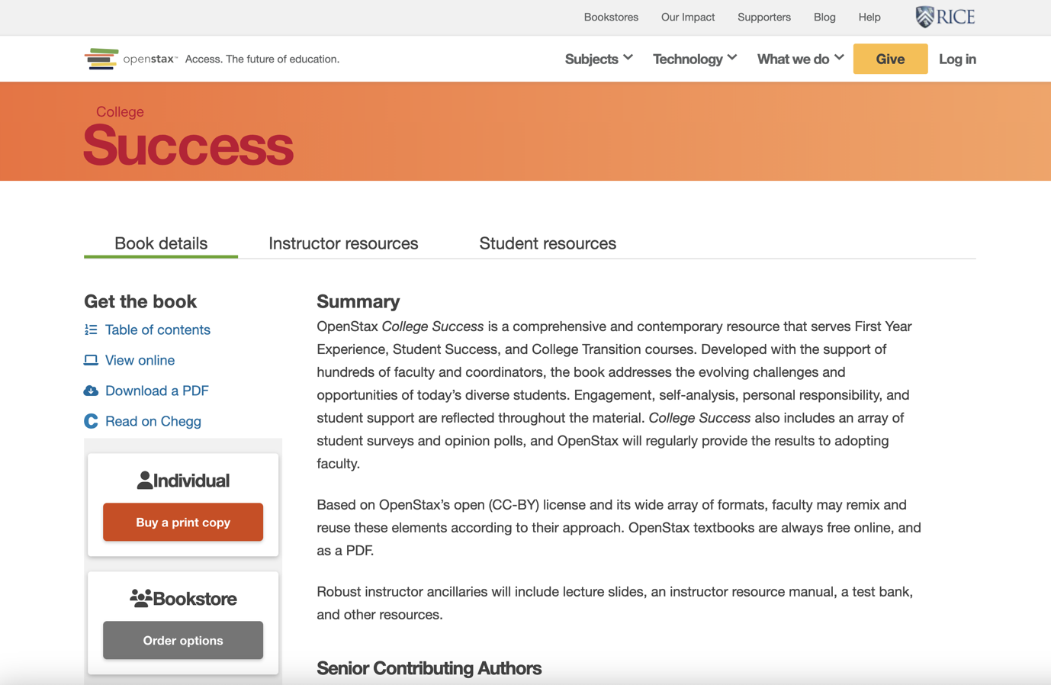Select the table of contents list icon
This screenshot has height=685, width=1051.
(x=91, y=330)
